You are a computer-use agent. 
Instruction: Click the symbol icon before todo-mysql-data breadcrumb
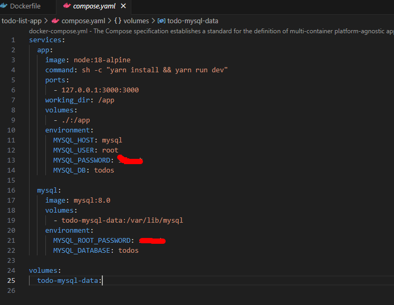tap(161, 21)
